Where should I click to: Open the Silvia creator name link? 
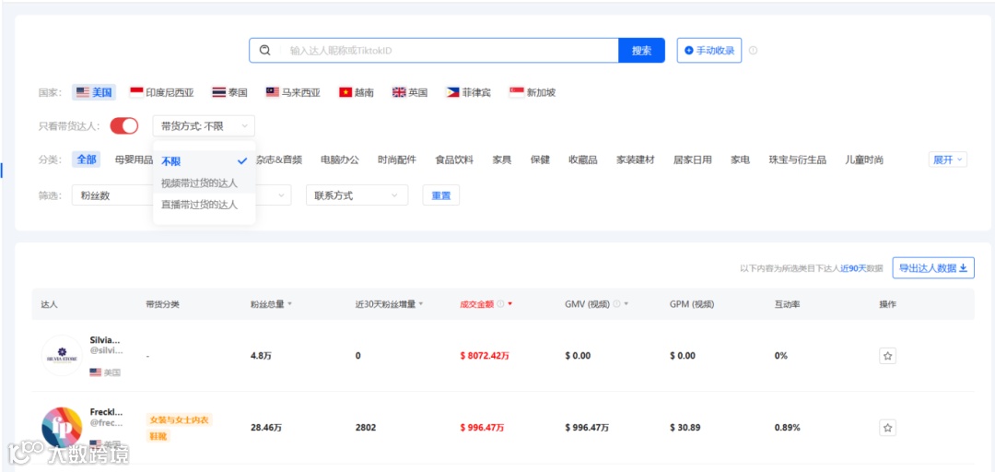pyautogui.click(x=105, y=340)
